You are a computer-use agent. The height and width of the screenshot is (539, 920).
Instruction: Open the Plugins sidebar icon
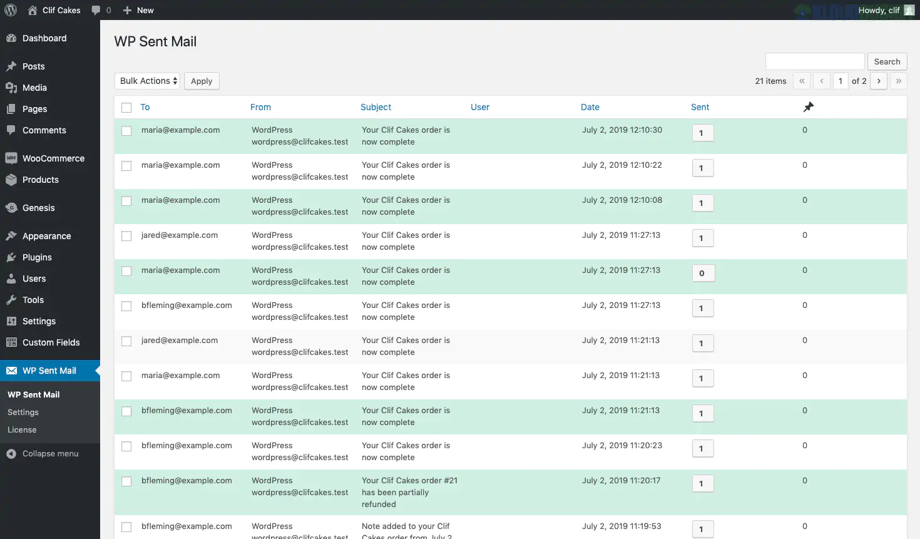click(x=13, y=257)
